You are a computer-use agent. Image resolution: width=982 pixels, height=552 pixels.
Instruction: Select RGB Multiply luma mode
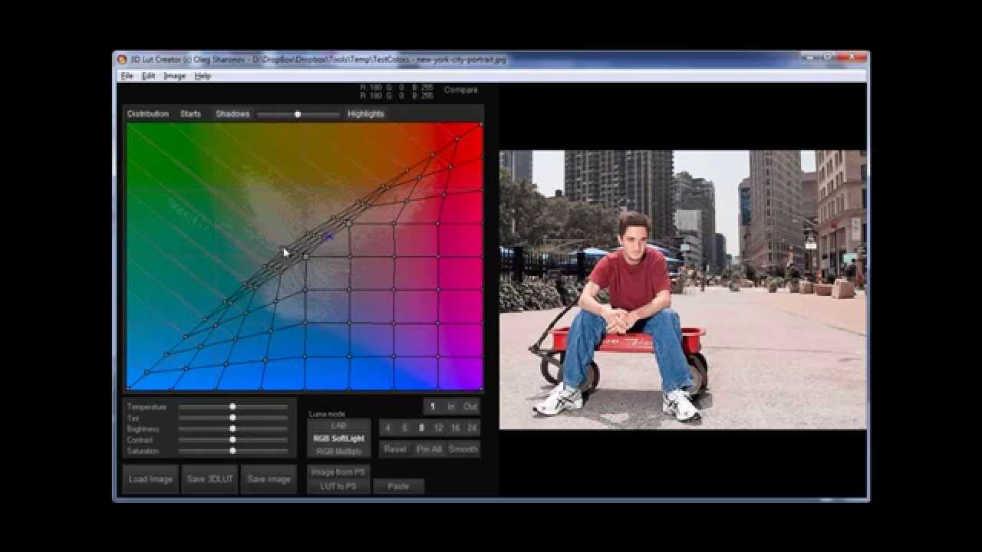(x=338, y=451)
